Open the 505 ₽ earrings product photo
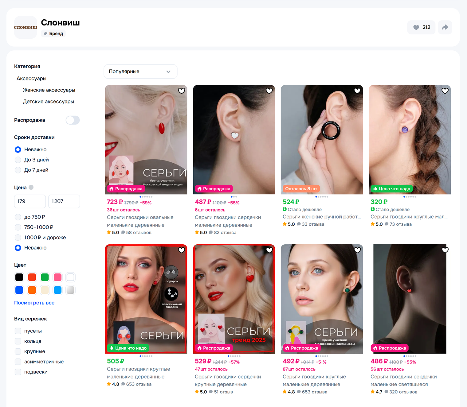Viewport: 467px width, 407px height. click(x=146, y=299)
